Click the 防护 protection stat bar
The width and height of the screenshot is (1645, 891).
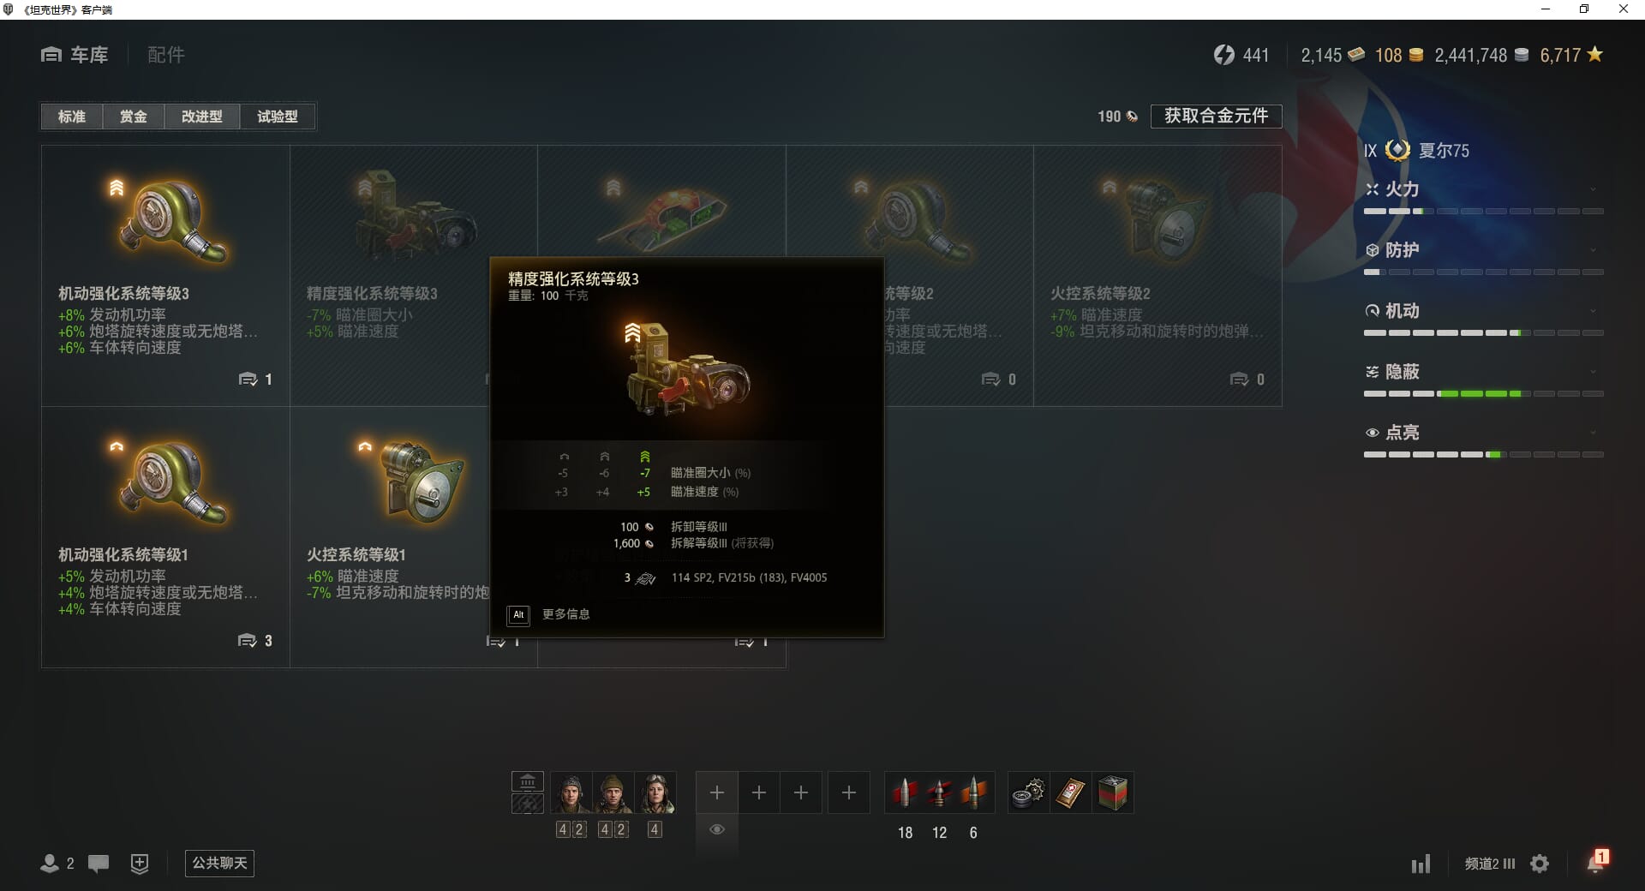tap(1483, 272)
